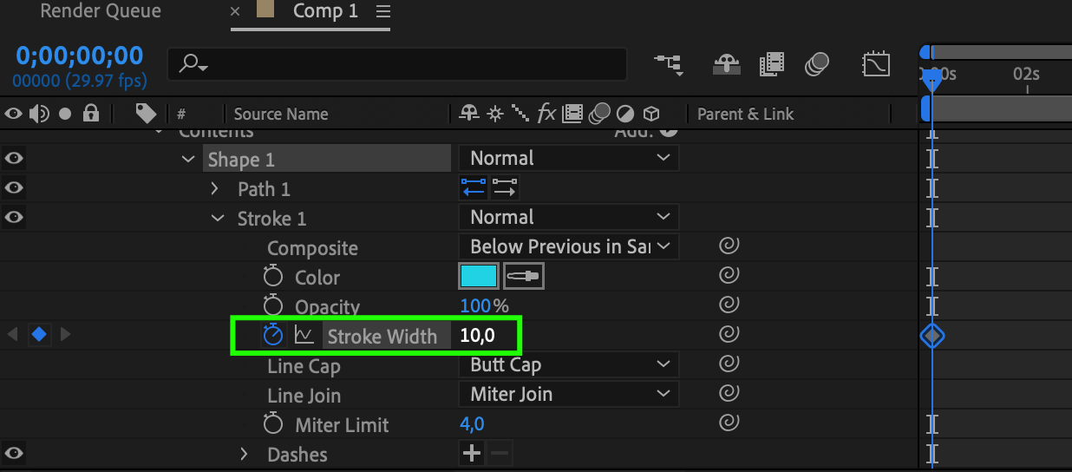The image size is (1072, 472).
Task: Hide Shape 1 with eye icon
Action: click(x=14, y=159)
